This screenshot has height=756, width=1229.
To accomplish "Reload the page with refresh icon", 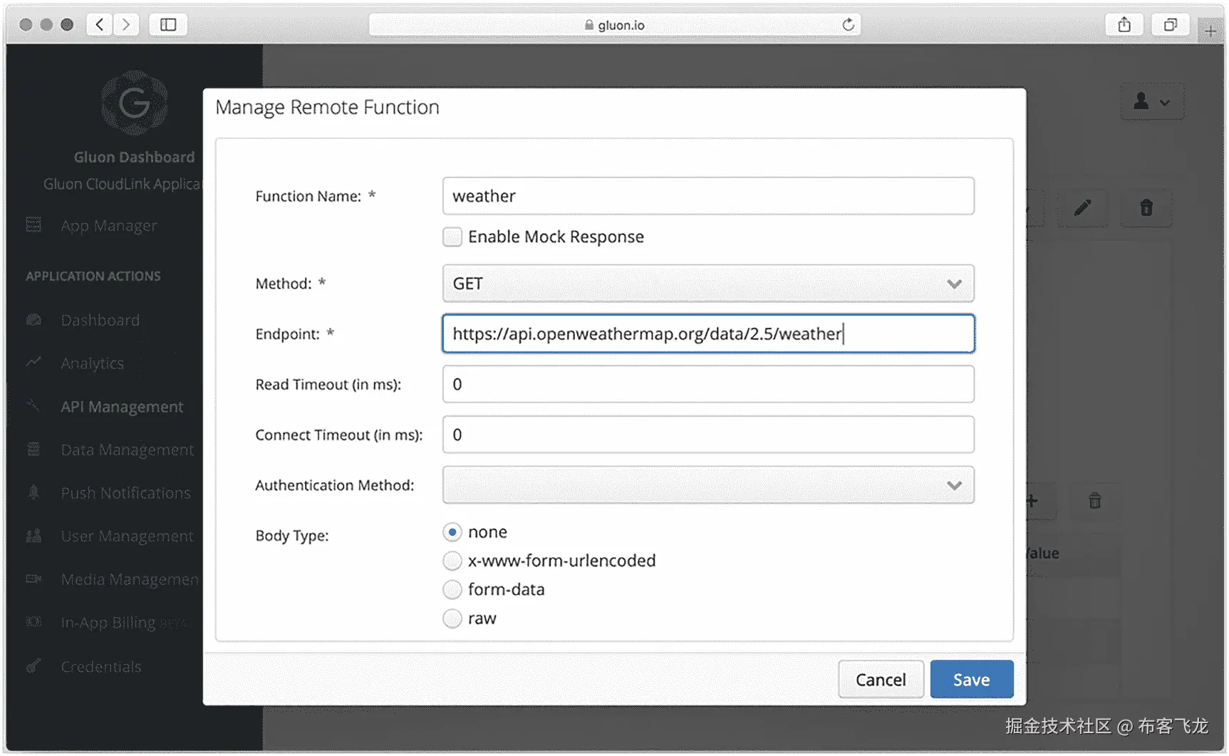I will 848,25.
